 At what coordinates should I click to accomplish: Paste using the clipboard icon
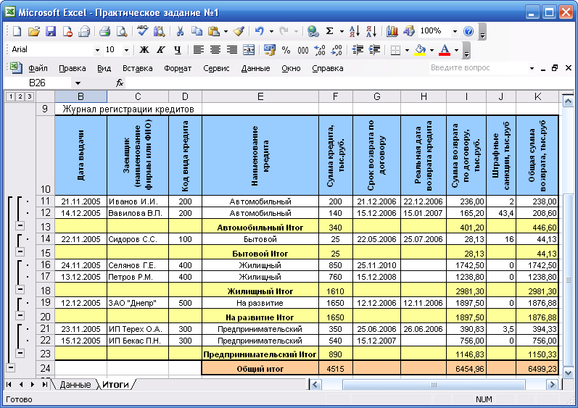point(214,31)
